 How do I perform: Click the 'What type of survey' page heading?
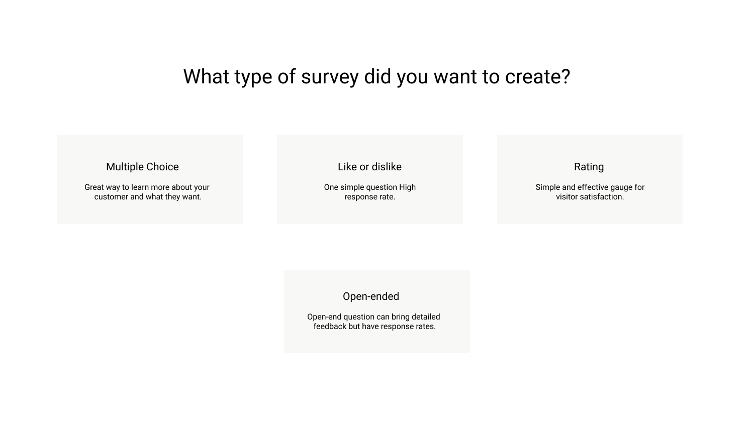point(376,77)
